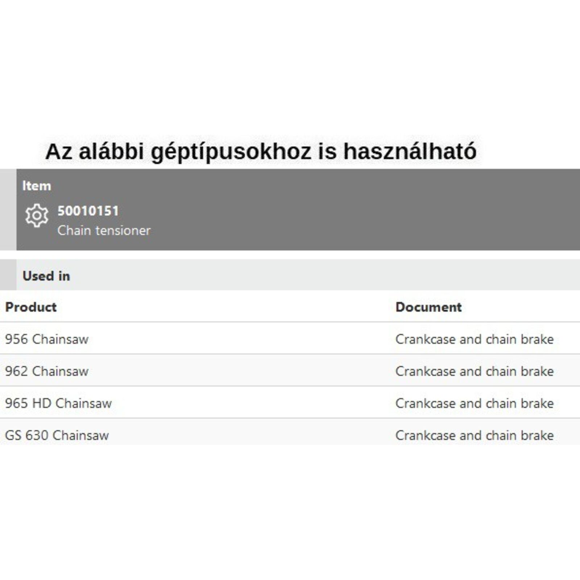Screen dimensions: 580x580
Task: Open Crankcase document for 965 HD Chainsaw
Action: (x=474, y=403)
